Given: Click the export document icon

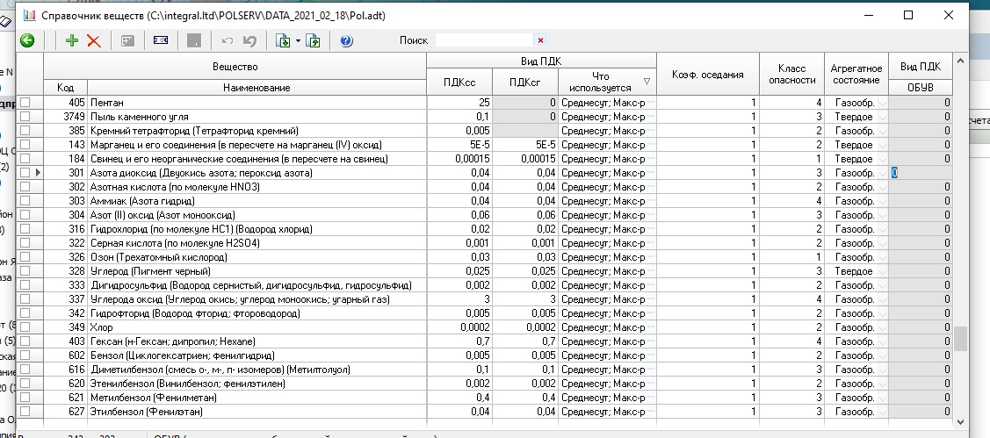Looking at the screenshot, I should coord(314,40).
